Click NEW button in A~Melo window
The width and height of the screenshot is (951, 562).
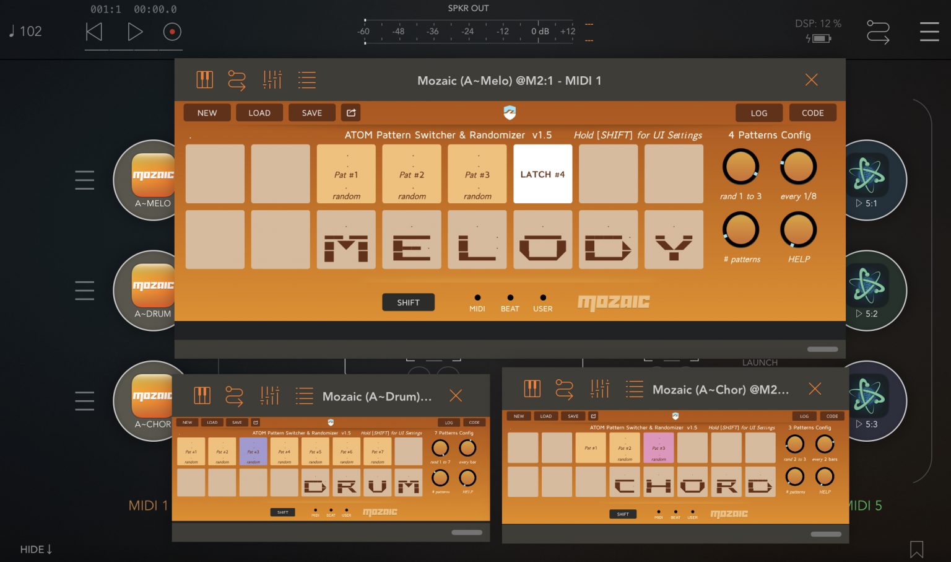click(207, 113)
